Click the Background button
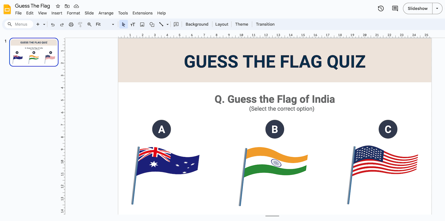 point(197,24)
